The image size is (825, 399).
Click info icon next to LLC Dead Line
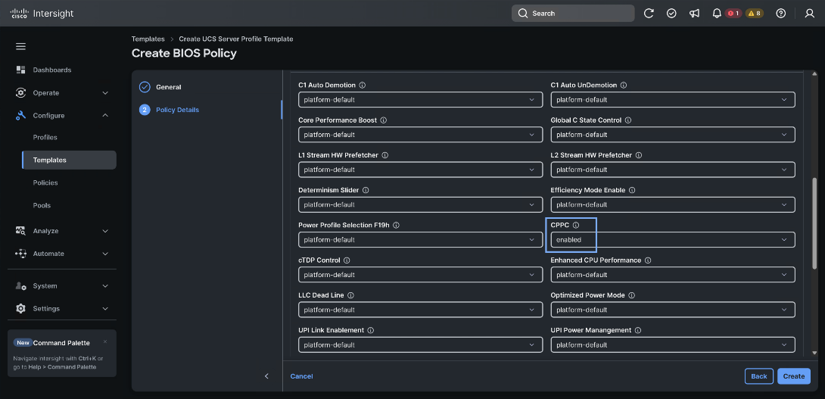[350, 295]
